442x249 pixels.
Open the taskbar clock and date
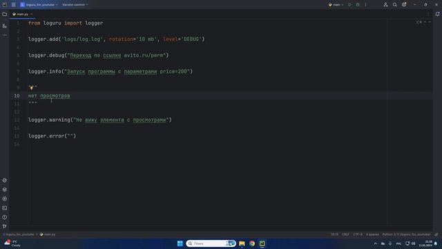[425, 243]
